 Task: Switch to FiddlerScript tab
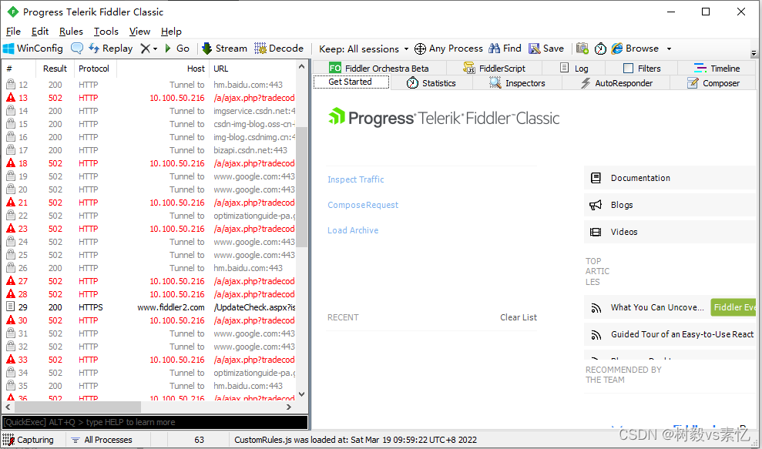(494, 68)
